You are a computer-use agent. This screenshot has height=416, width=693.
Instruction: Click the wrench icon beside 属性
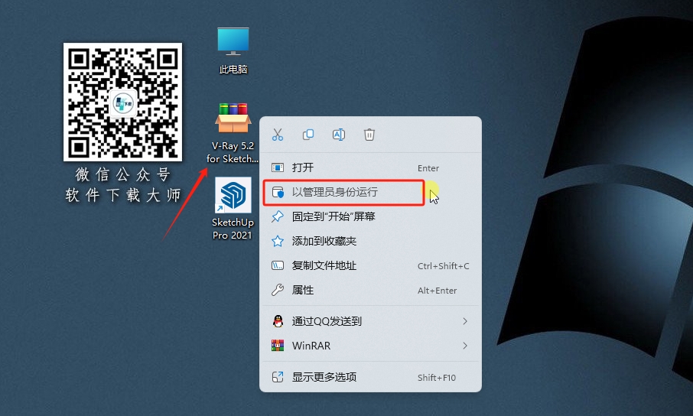pos(278,290)
